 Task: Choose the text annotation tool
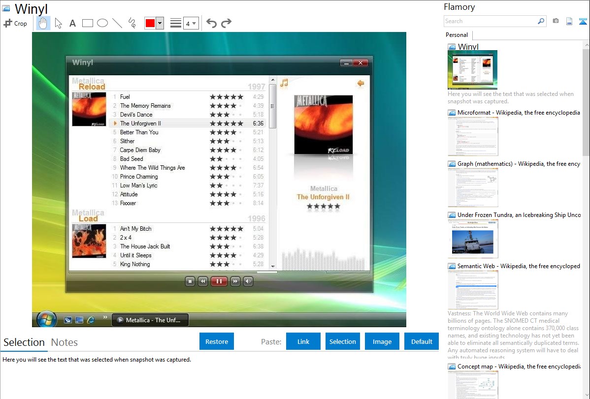[72, 23]
